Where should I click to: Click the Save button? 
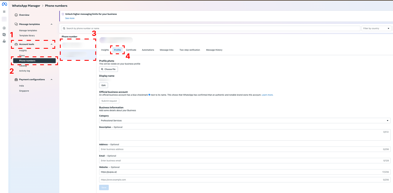click(104, 188)
